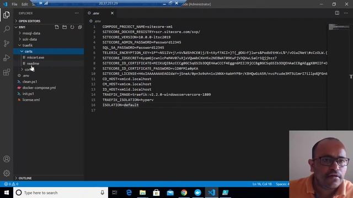353x198 pixels.
Task: Click New File icon in XM1 header
Action: tap(57, 27)
